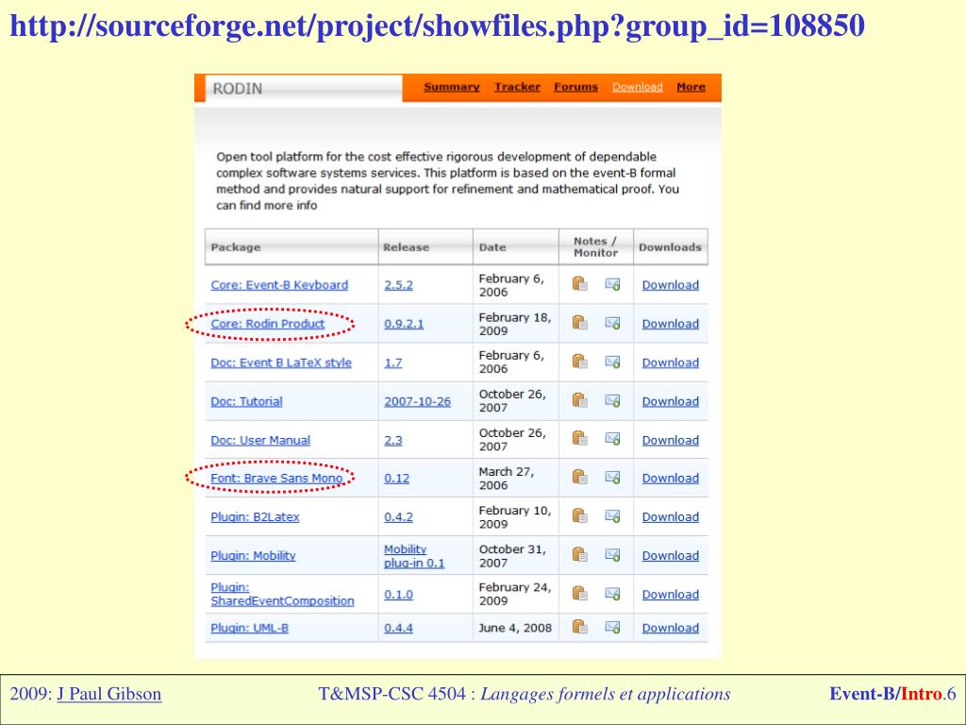Click monitor envelope icon for Plugin: SharedEventComposition
This screenshot has width=966, height=725.
click(x=612, y=594)
